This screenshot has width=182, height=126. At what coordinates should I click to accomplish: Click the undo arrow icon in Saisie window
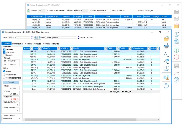coord(177,74)
